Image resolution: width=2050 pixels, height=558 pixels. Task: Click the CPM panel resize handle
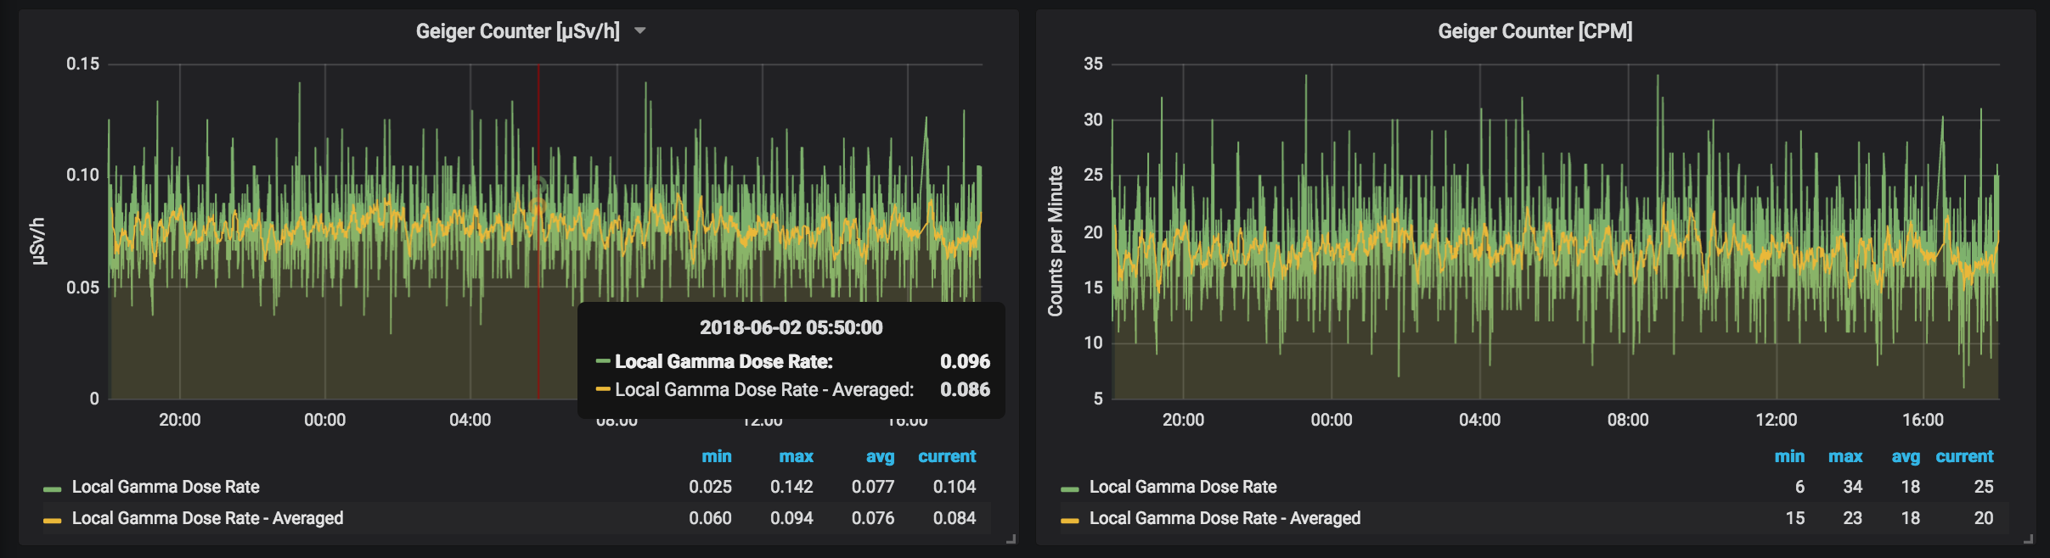click(2028, 538)
